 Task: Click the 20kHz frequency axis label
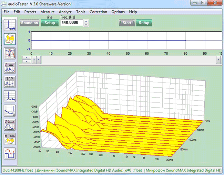(x=170, y=160)
